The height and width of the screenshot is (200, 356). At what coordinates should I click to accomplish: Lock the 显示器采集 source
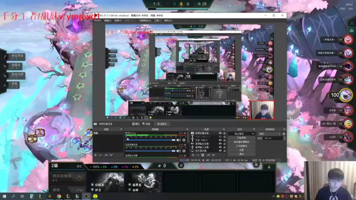coord(224,151)
